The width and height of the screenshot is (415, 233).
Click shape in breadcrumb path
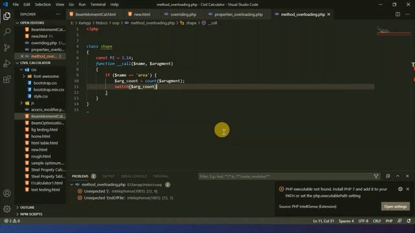(191, 23)
